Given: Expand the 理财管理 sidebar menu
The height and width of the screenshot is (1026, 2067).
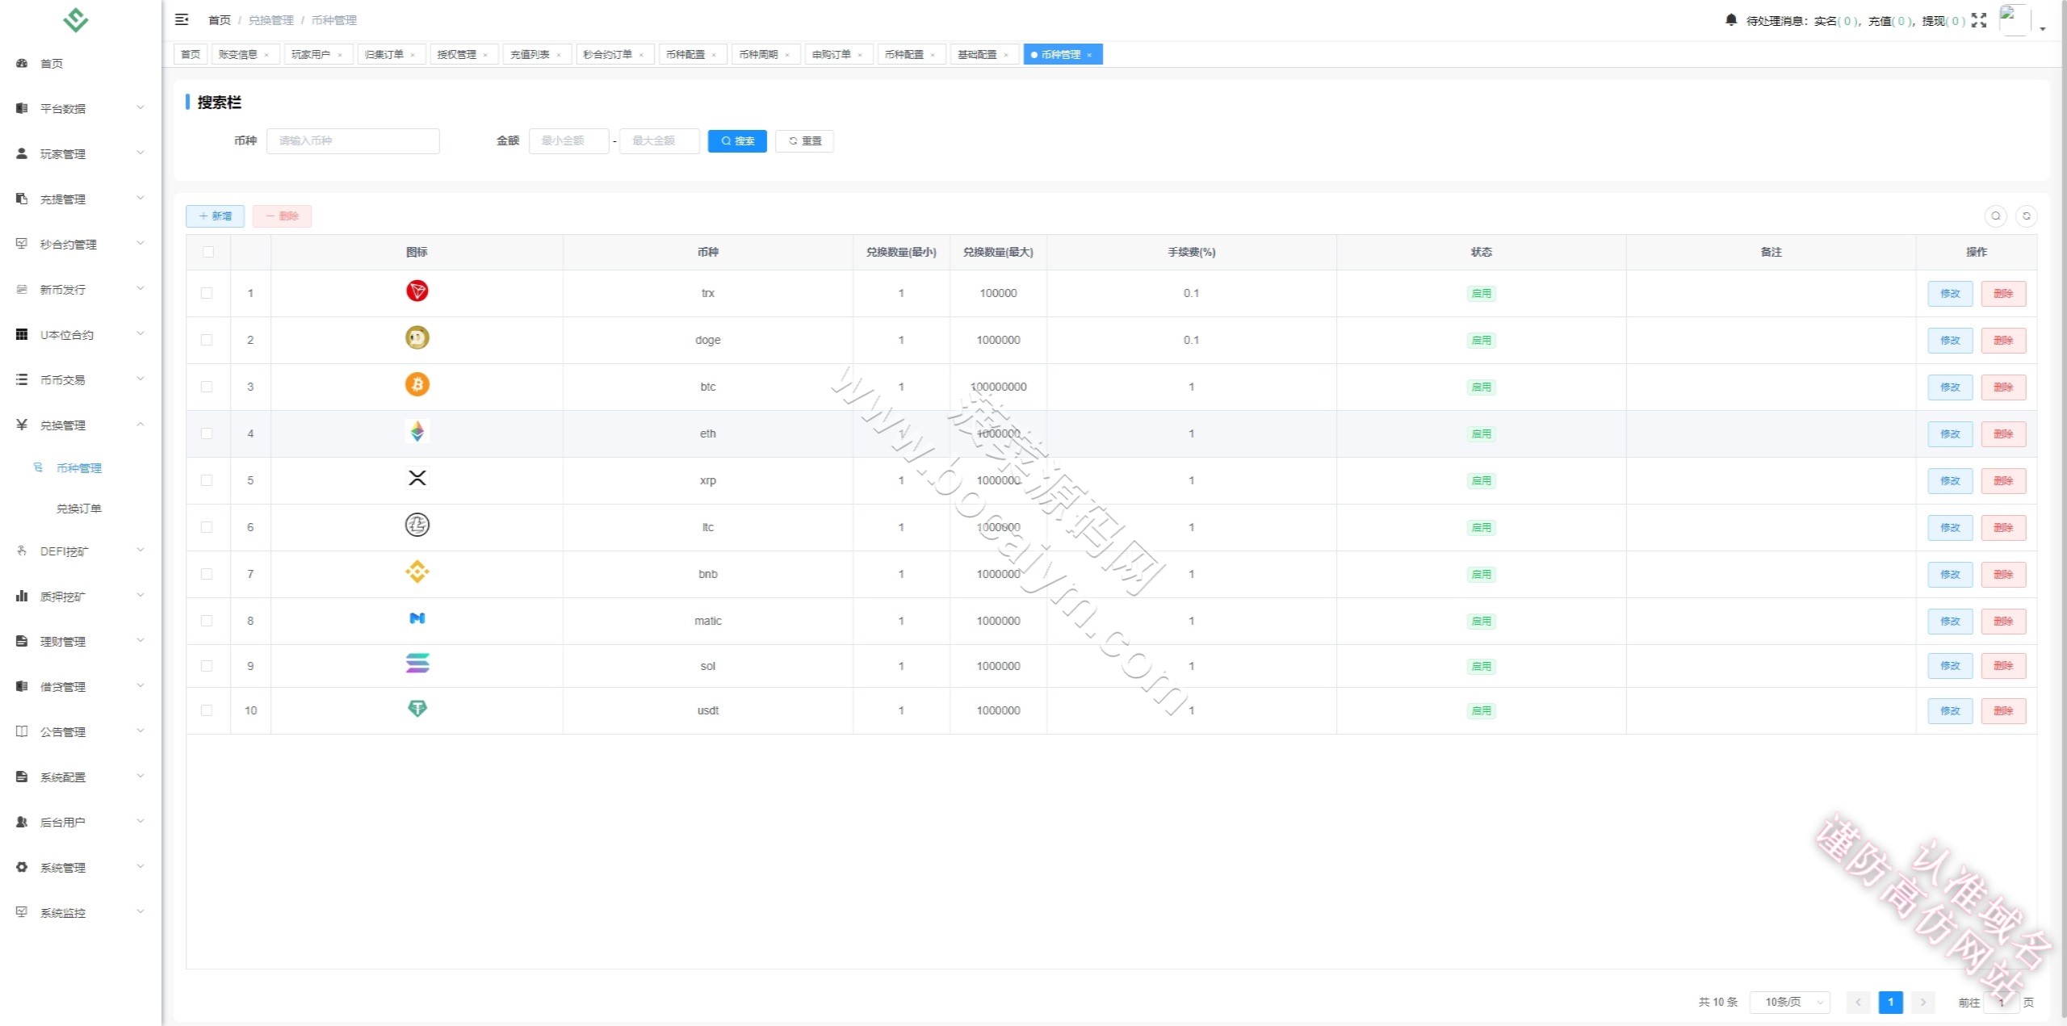Looking at the screenshot, I should (x=81, y=641).
